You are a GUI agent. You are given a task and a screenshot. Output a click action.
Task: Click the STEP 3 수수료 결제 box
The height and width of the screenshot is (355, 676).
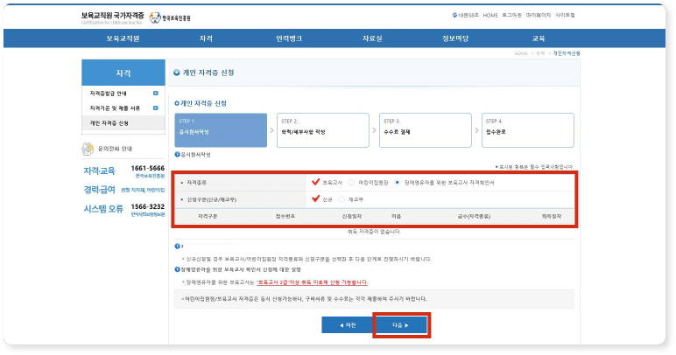tap(426, 130)
